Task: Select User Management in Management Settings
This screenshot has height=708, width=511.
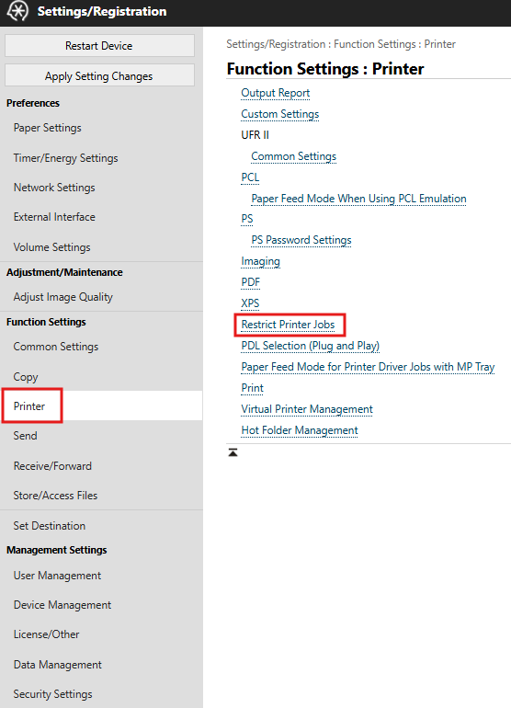Action: click(57, 576)
